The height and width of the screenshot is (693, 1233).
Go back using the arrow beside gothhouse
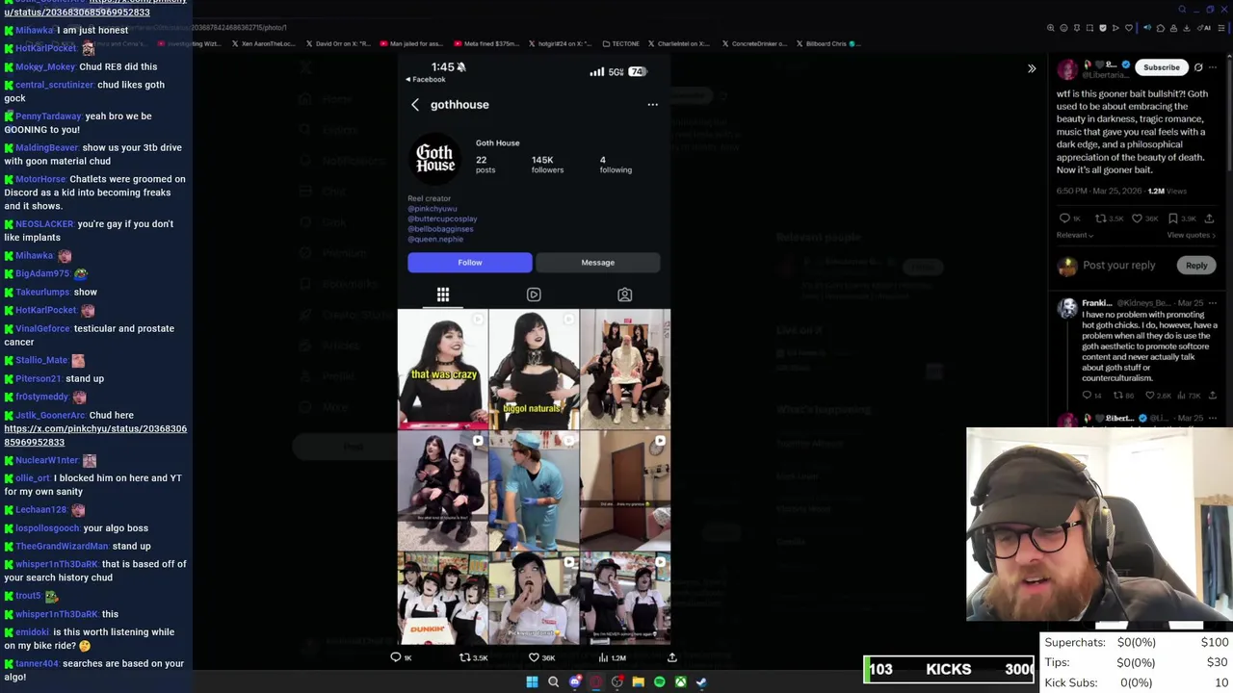click(x=415, y=105)
